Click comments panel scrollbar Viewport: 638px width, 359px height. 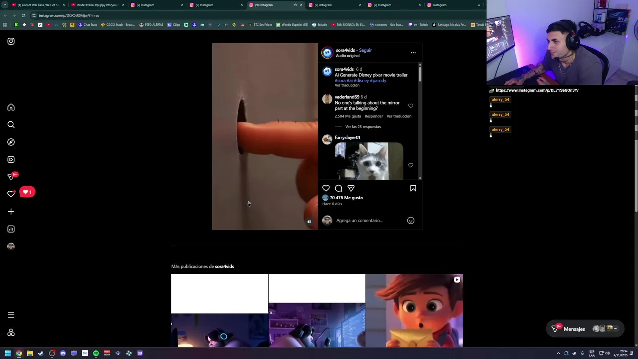pos(420,74)
